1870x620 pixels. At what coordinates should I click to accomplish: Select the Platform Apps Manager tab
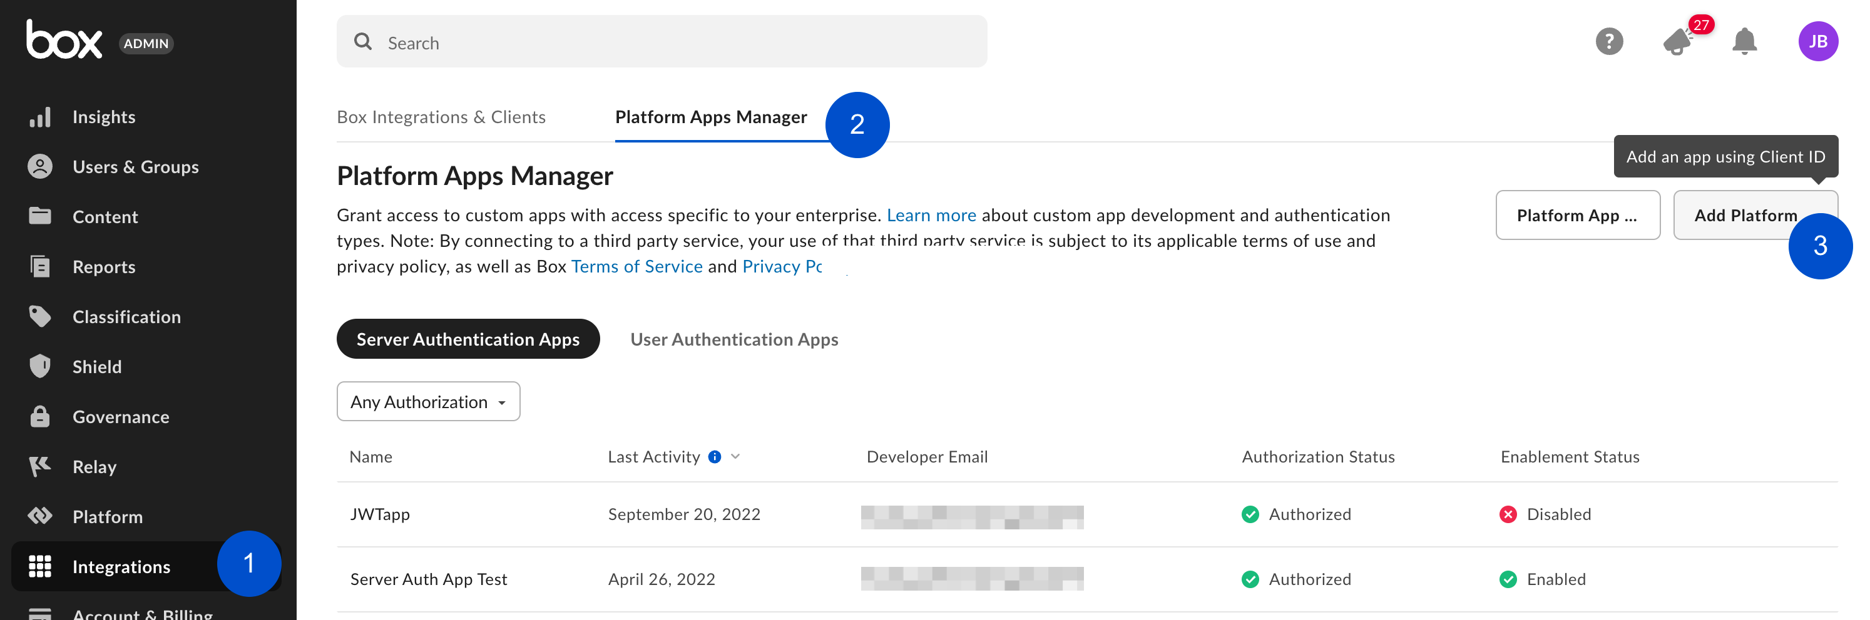click(x=710, y=116)
